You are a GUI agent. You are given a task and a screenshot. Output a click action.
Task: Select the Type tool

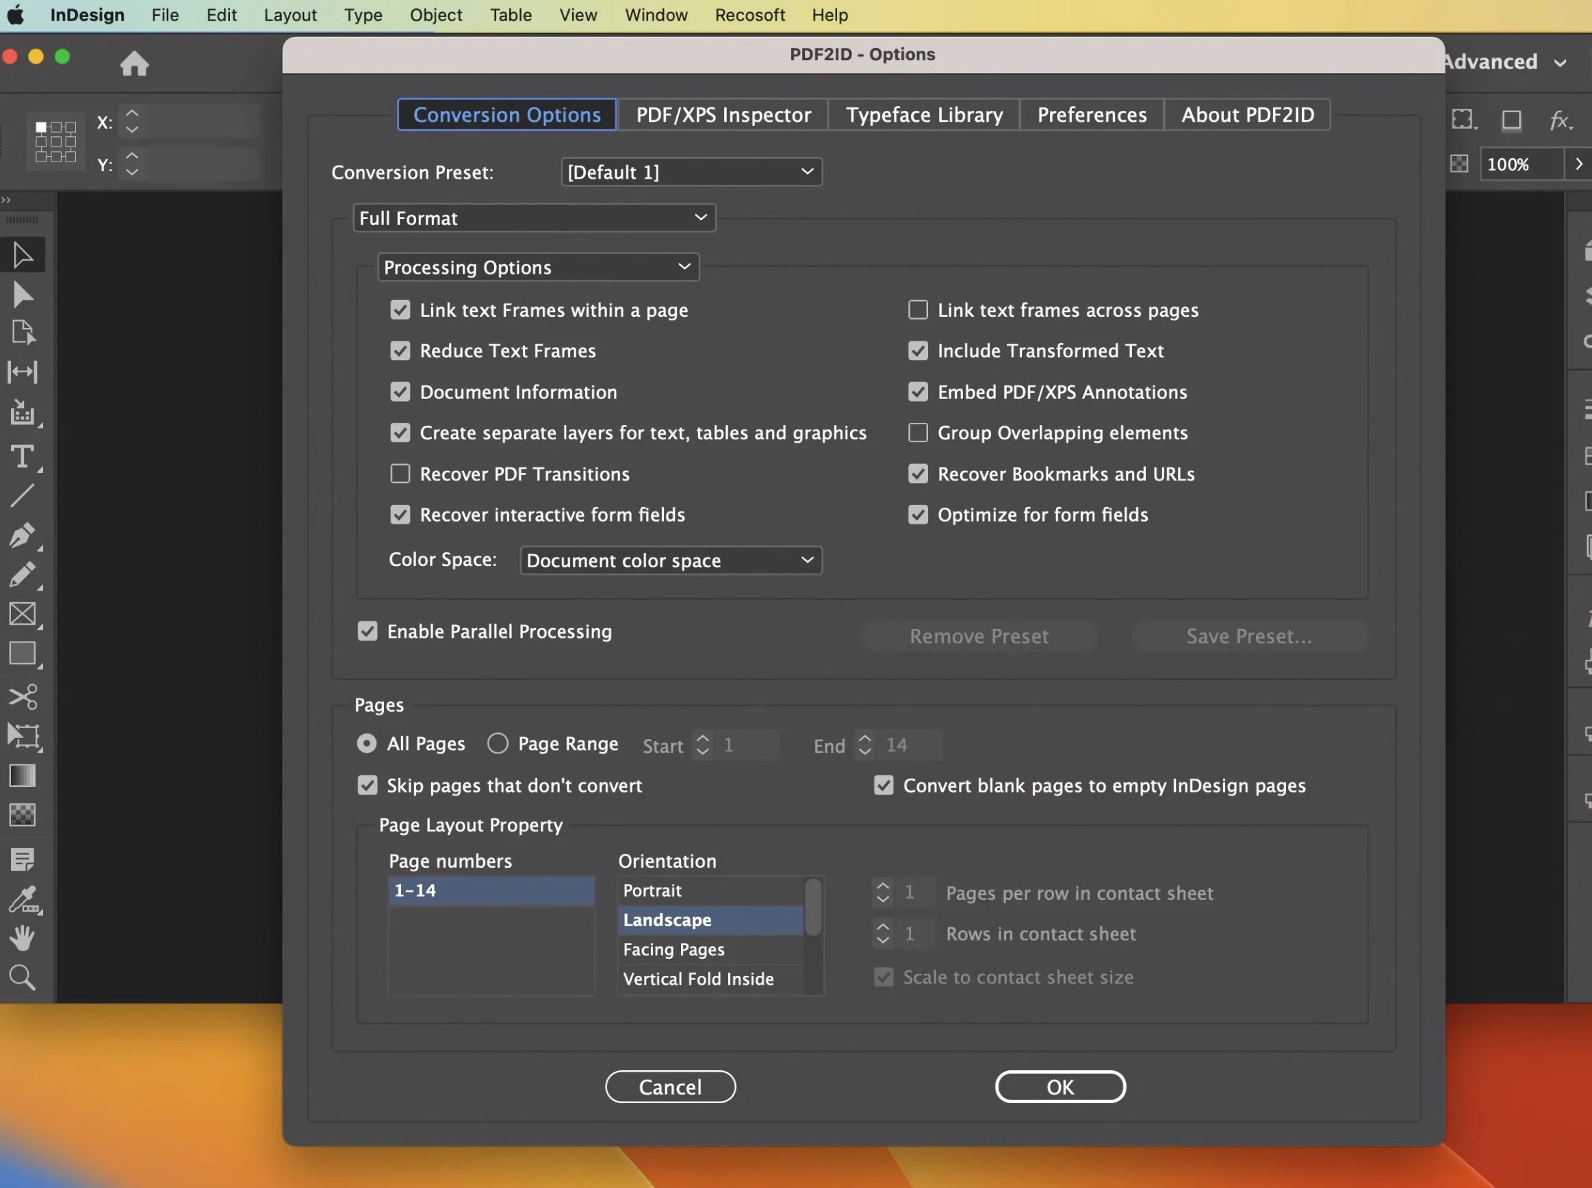click(24, 458)
